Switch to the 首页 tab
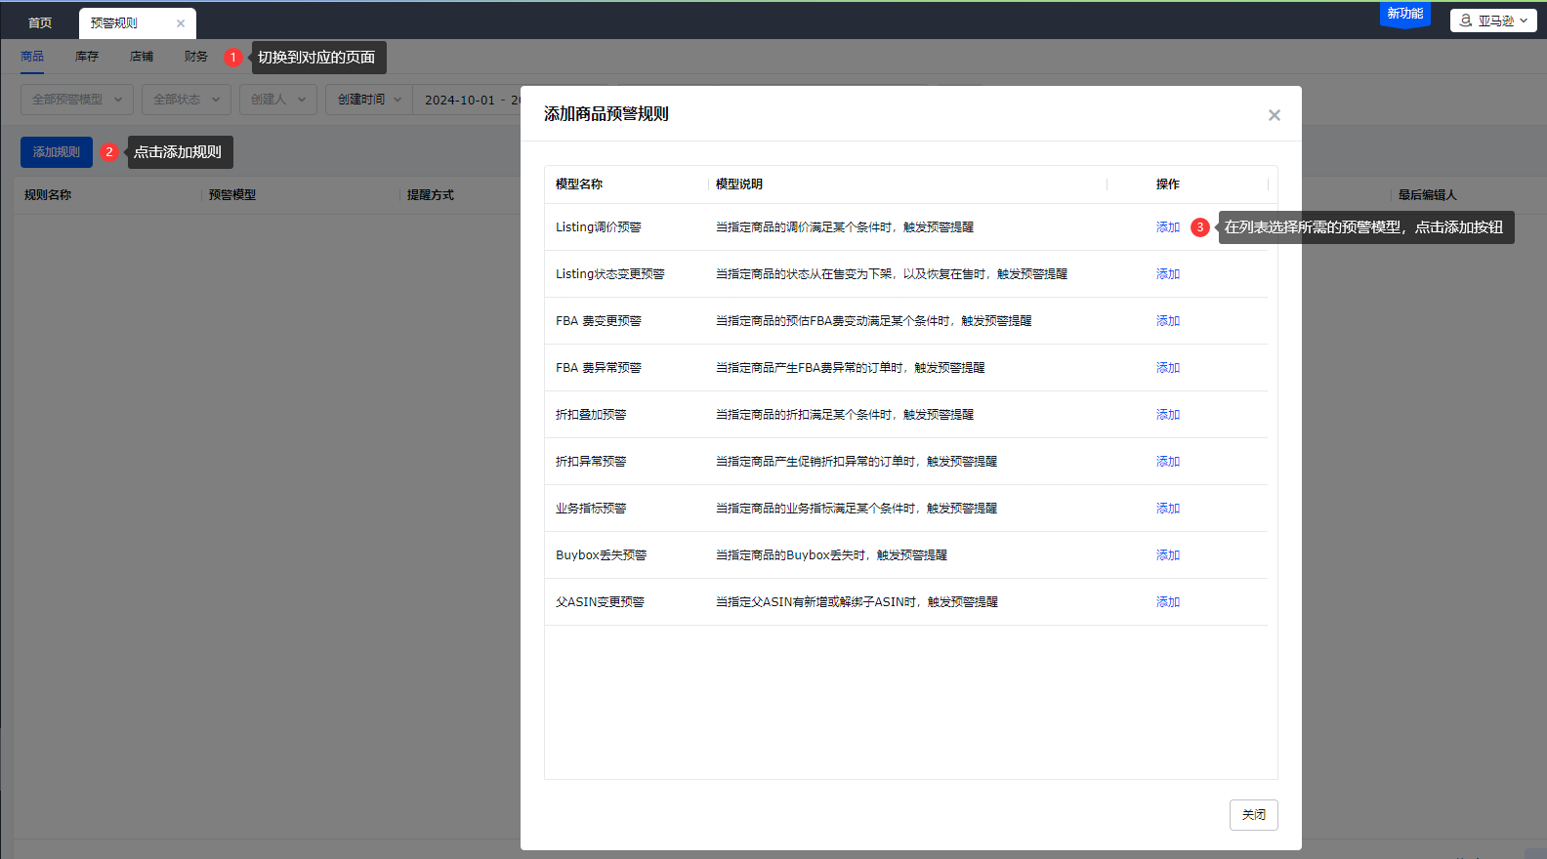 coord(40,23)
